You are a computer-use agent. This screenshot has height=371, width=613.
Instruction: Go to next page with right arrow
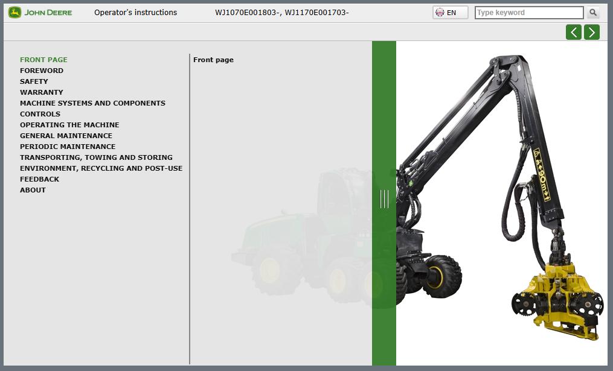click(x=591, y=32)
